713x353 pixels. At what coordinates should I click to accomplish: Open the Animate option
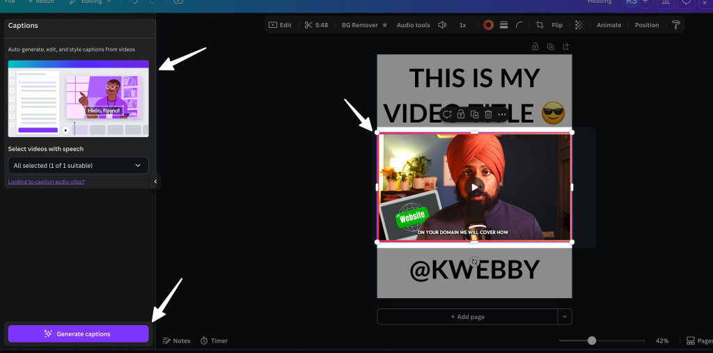click(609, 25)
